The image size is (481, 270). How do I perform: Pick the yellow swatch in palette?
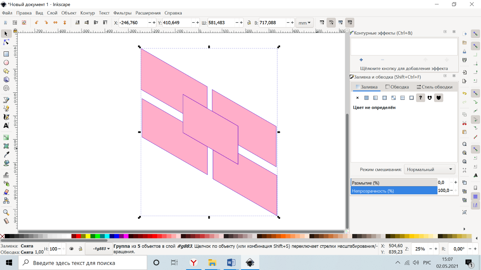pyautogui.click(x=88, y=236)
